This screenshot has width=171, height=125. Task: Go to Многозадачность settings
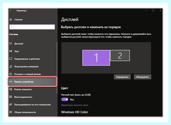point(23,97)
